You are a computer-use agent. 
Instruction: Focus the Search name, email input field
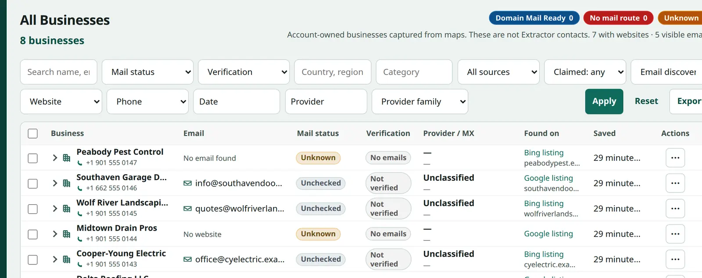click(x=59, y=72)
